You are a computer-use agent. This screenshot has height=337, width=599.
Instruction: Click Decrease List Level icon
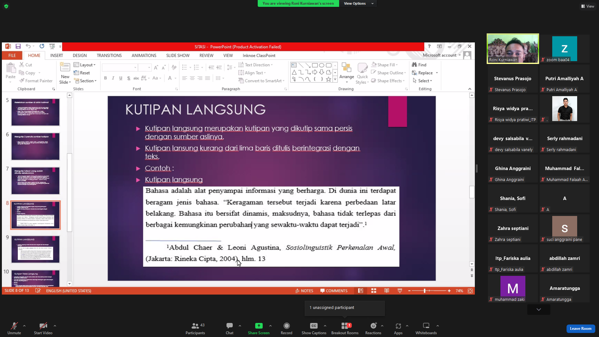(x=211, y=67)
